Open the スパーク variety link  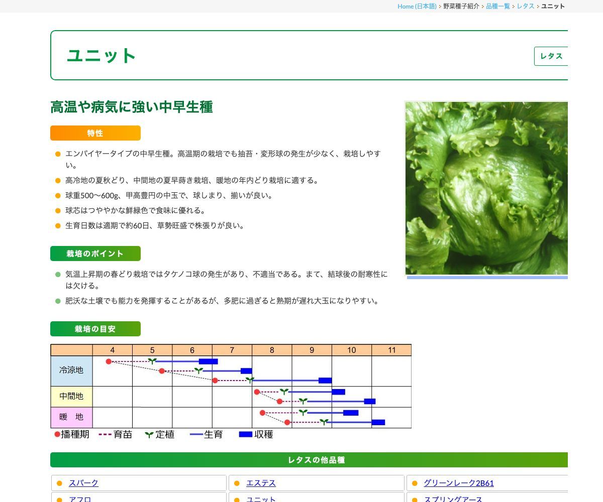(x=83, y=483)
